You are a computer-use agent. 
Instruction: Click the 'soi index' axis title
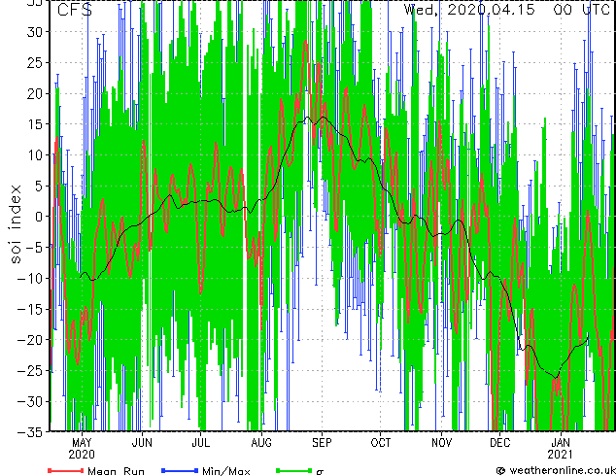point(15,223)
